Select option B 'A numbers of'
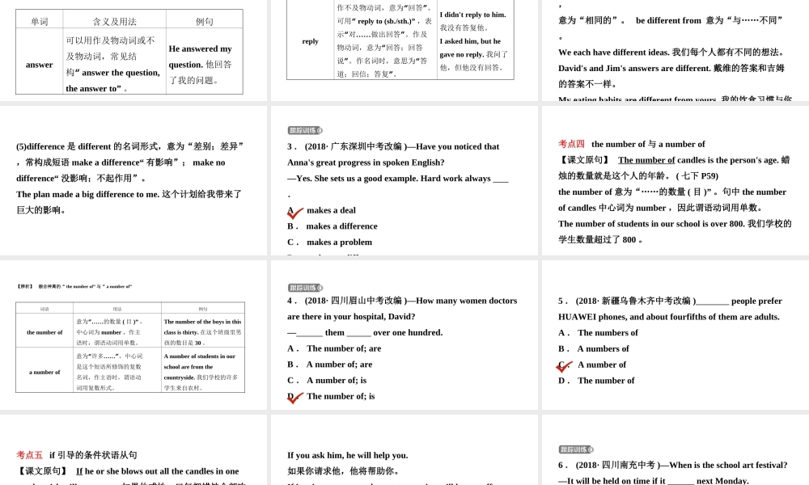The width and height of the screenshot is (809, 485). point(594,349)
